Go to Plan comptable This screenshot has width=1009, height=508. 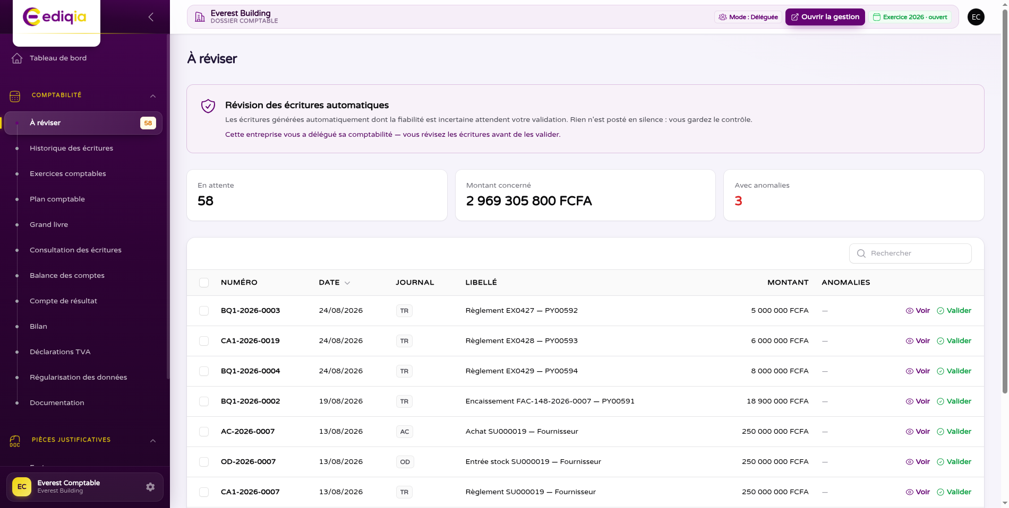point(57,199)
